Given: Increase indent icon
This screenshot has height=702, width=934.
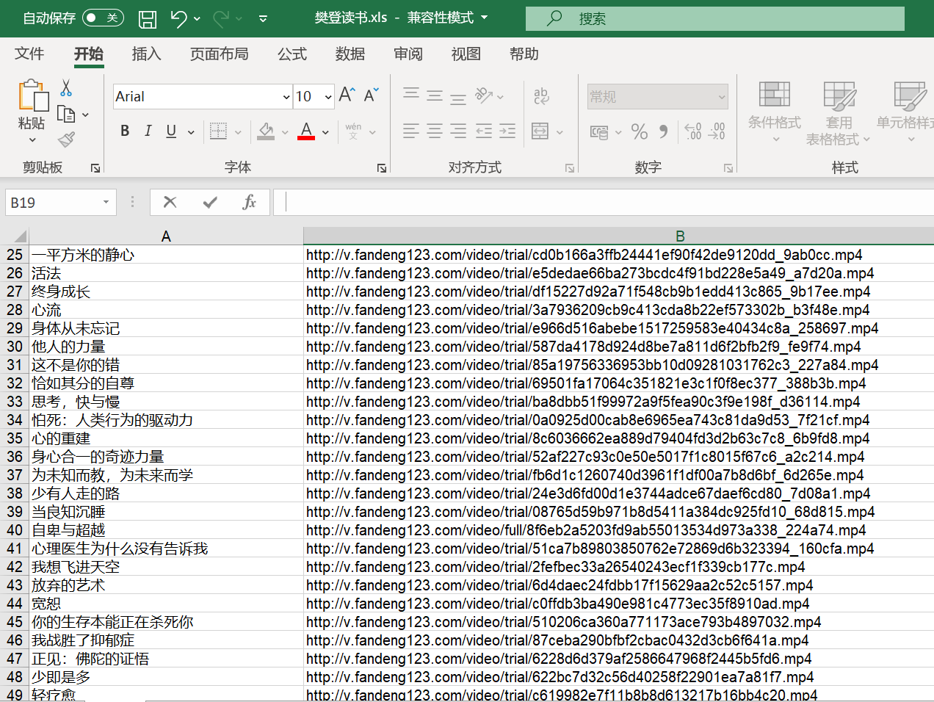Looking at the screenshot, I should [x=507, y=131].
